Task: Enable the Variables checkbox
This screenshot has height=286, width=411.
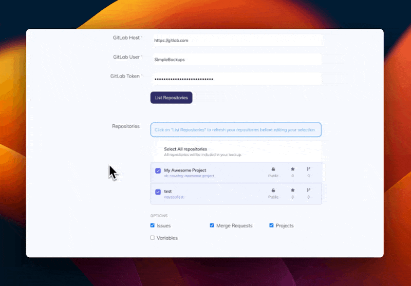Action: 153,238
